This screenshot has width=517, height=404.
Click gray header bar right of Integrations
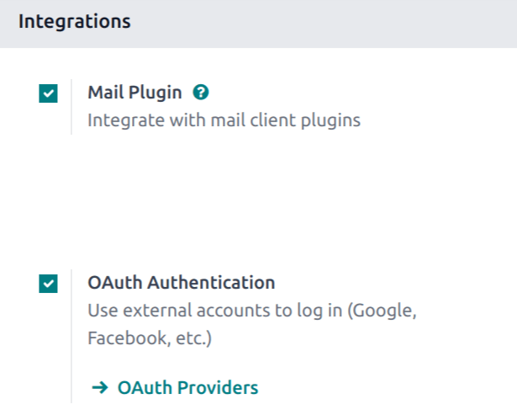(336, 21)
